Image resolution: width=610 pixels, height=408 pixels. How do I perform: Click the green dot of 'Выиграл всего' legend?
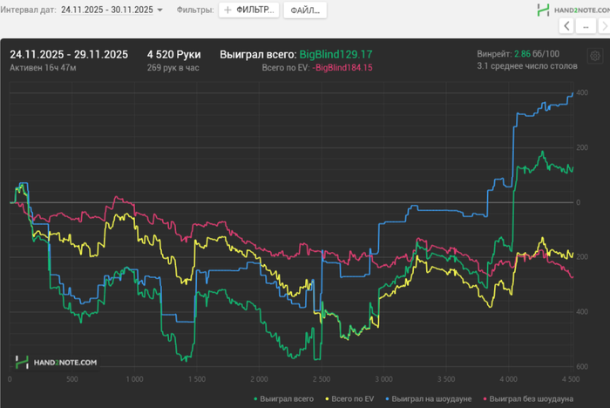(254, 398)
